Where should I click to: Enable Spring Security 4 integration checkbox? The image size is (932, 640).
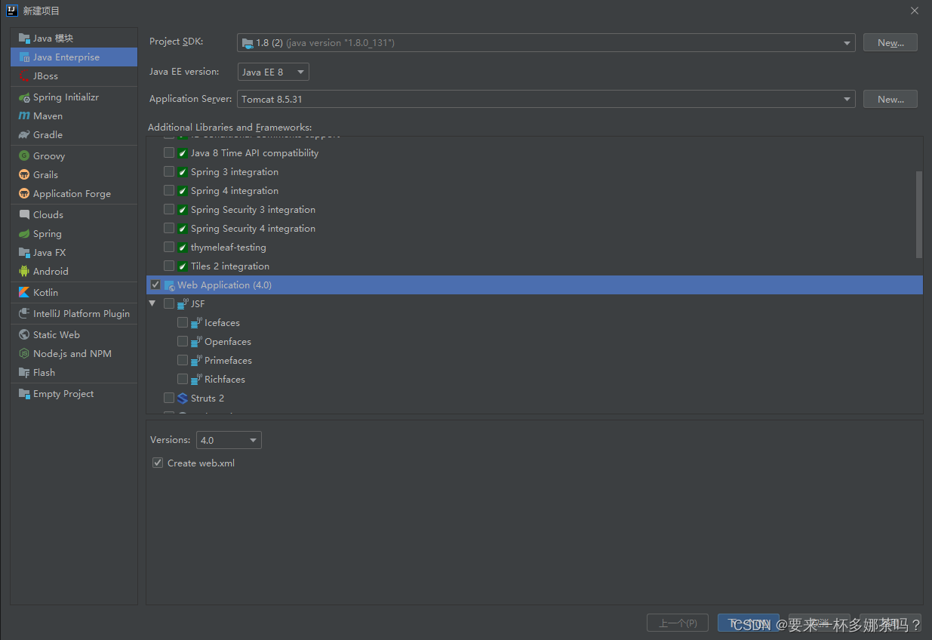(169, 228)
